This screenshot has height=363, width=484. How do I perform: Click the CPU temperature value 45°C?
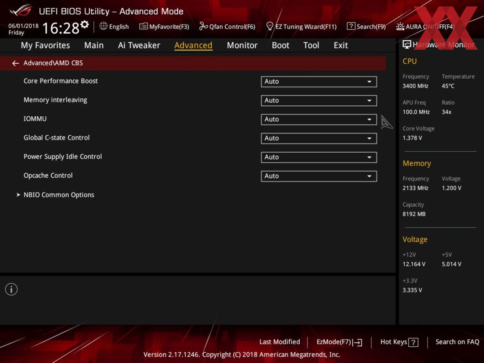[x=448, y=86]
